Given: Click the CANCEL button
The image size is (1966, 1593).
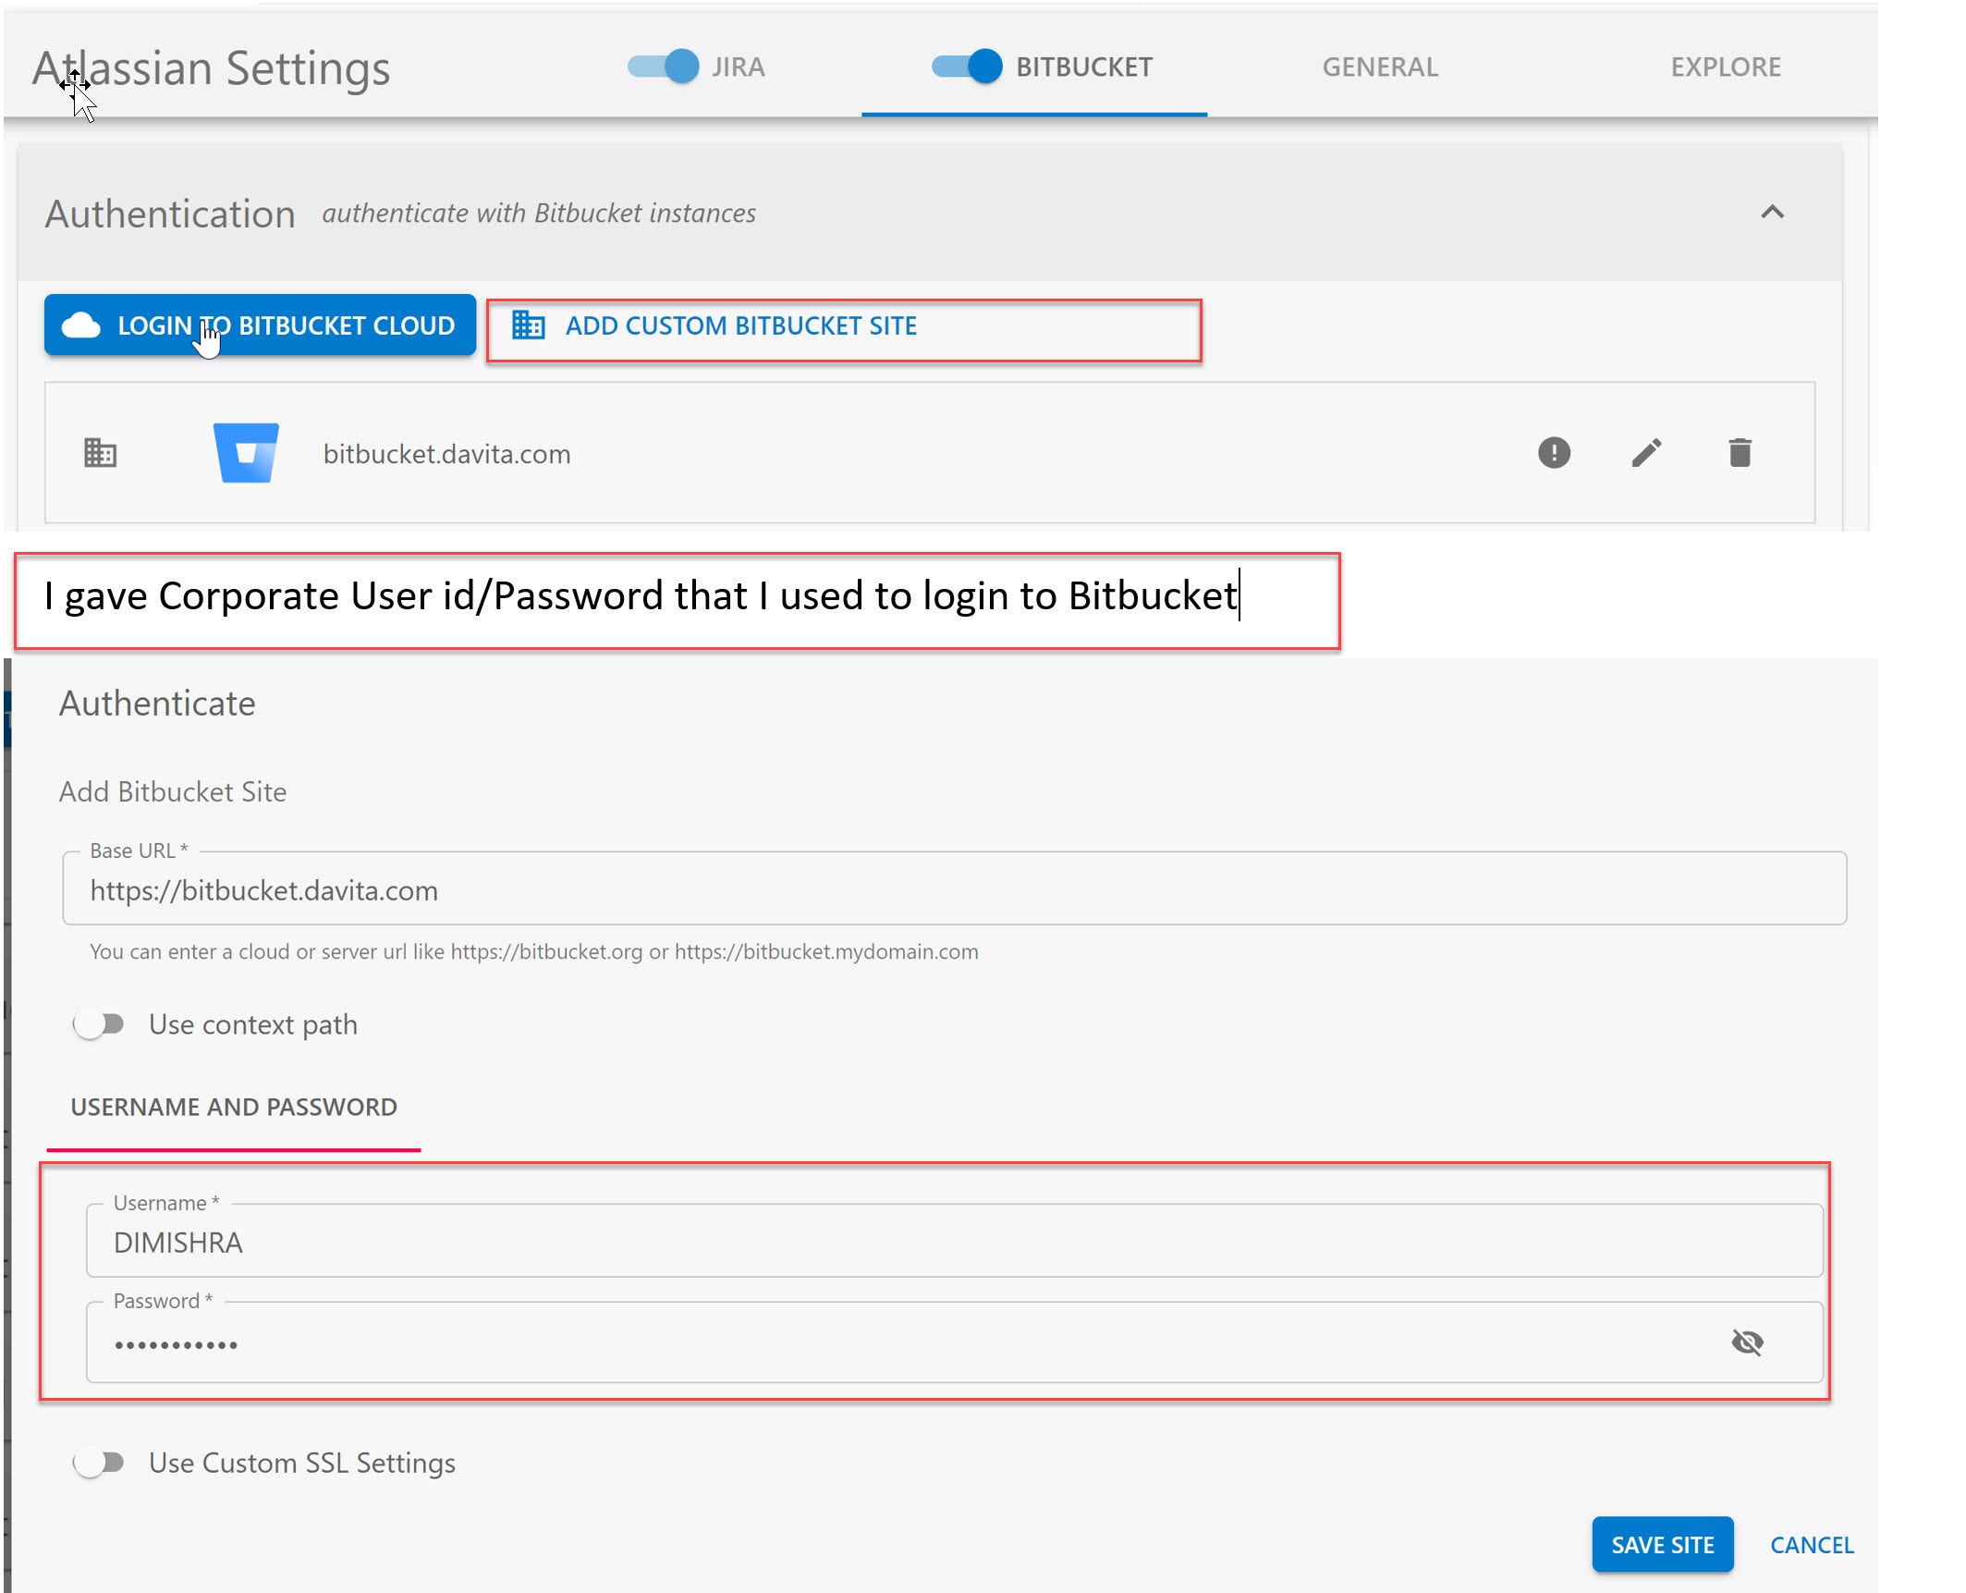Looking at the screenshot, I should point(1812,1545).
